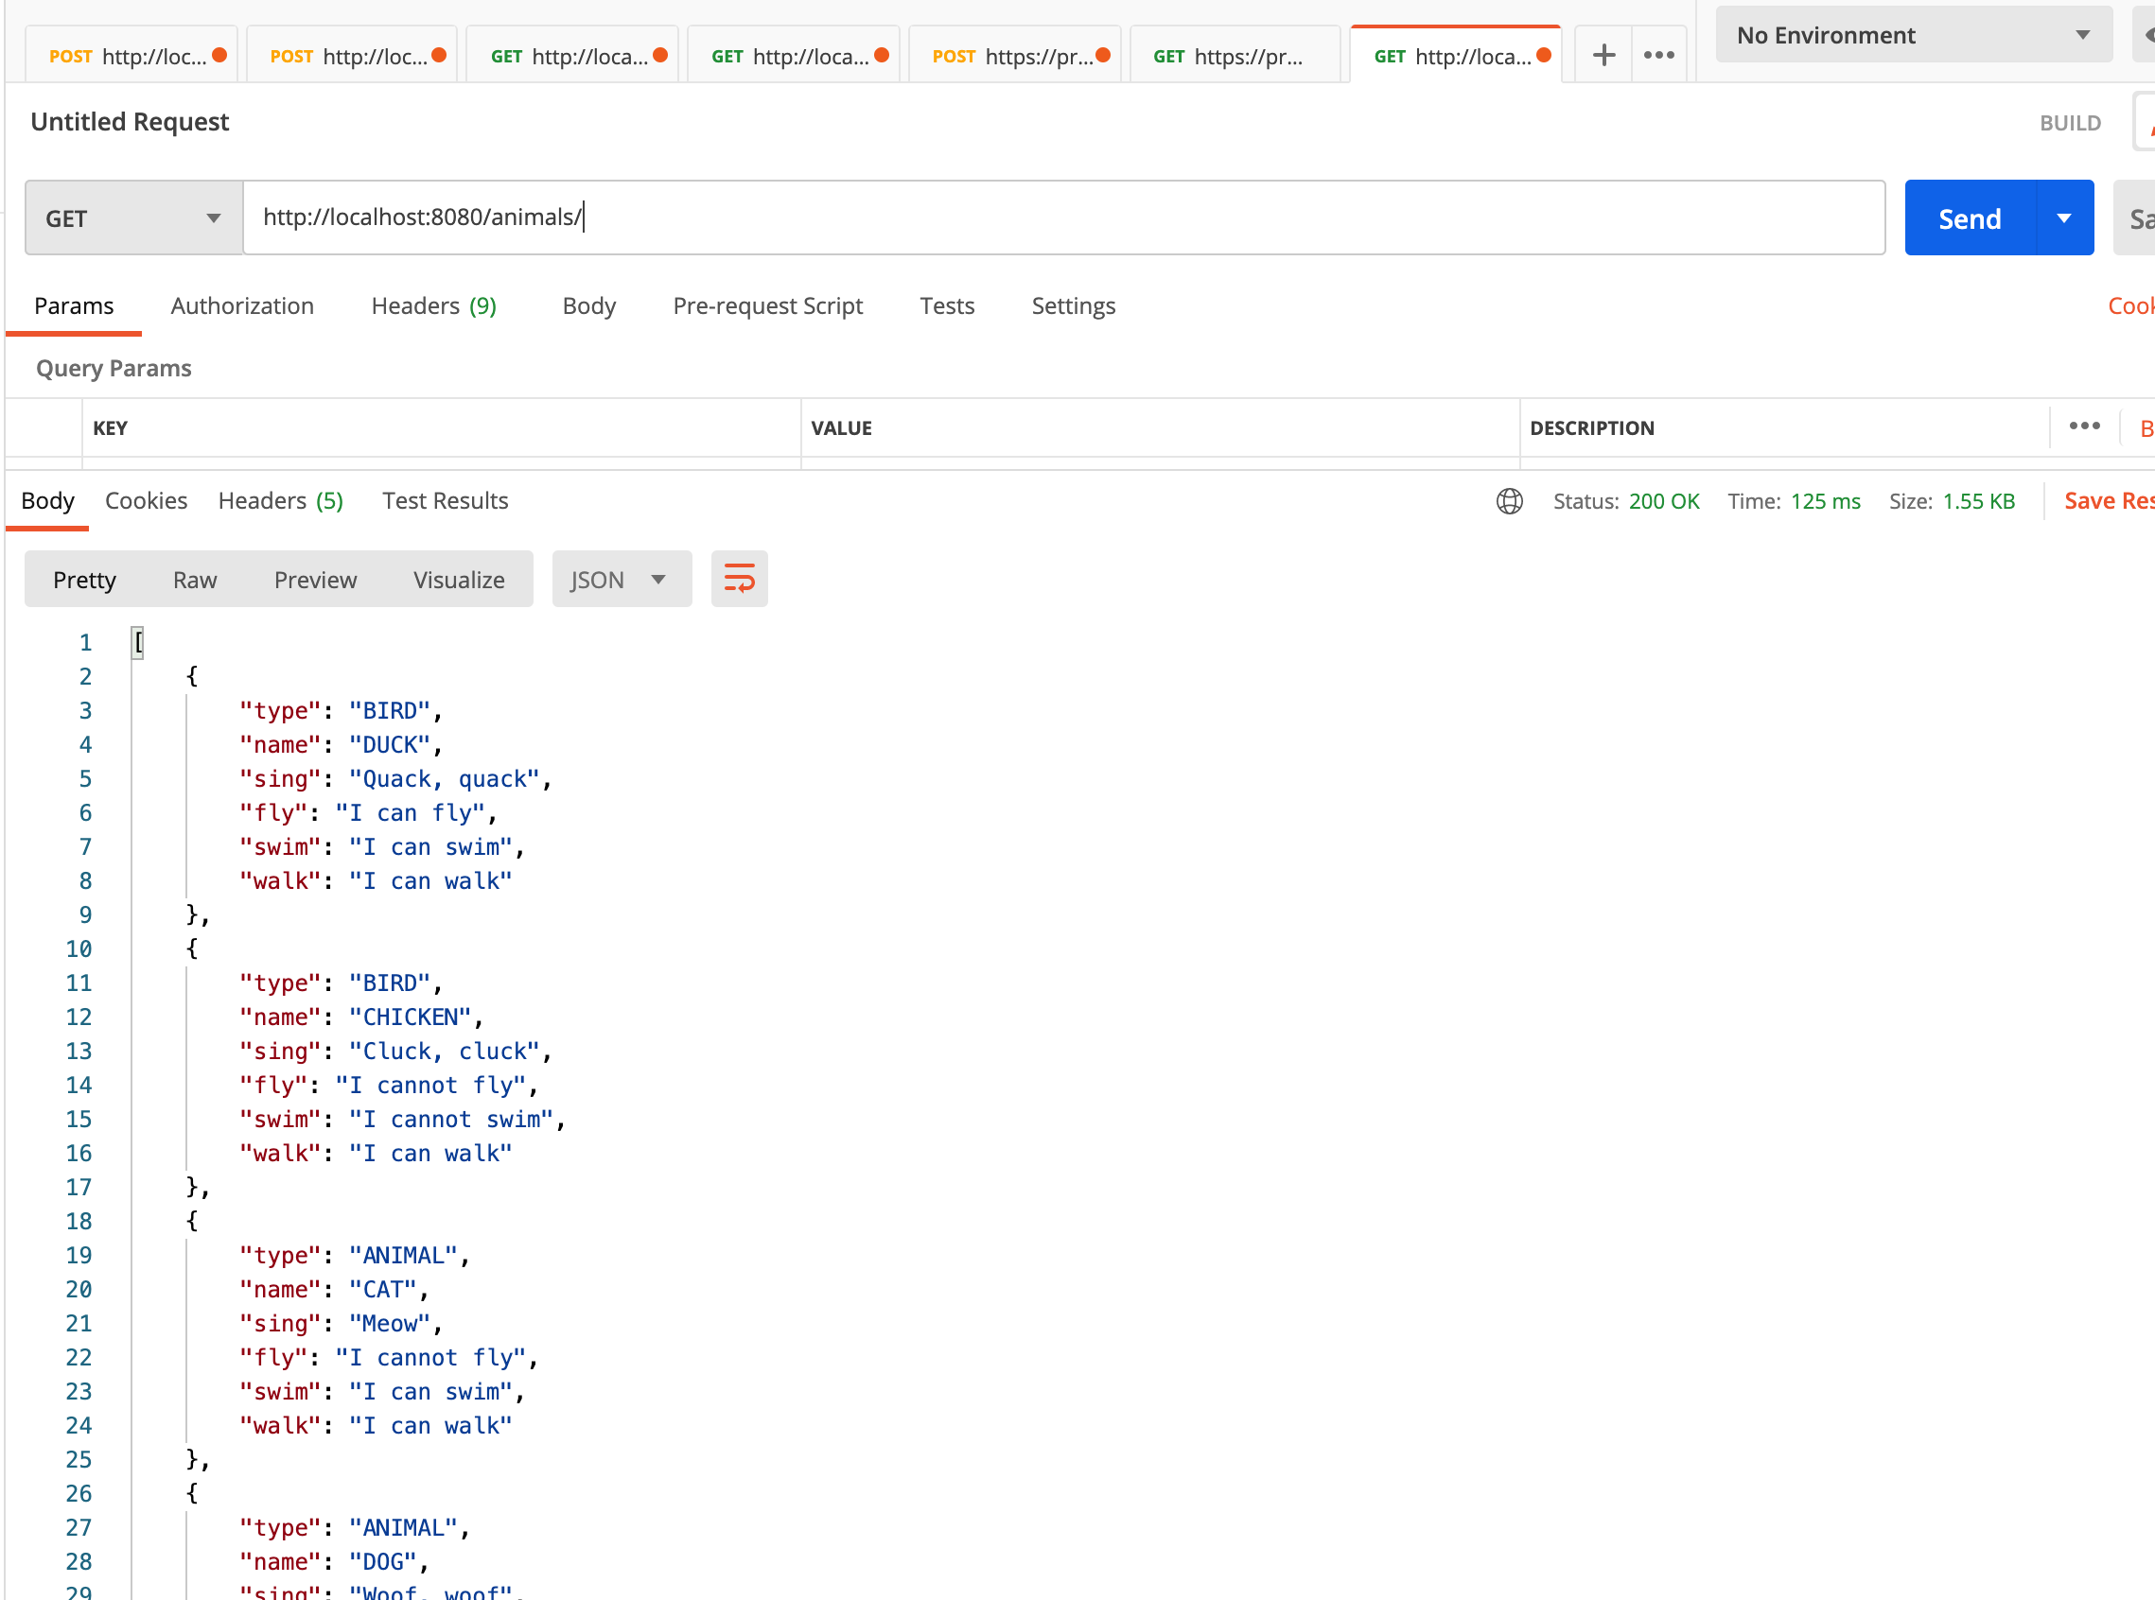Click the request URL input field

(x=1064, y=217)
